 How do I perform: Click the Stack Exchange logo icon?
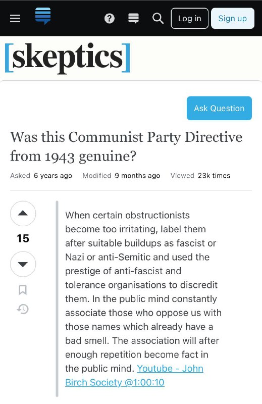point(43,16)
